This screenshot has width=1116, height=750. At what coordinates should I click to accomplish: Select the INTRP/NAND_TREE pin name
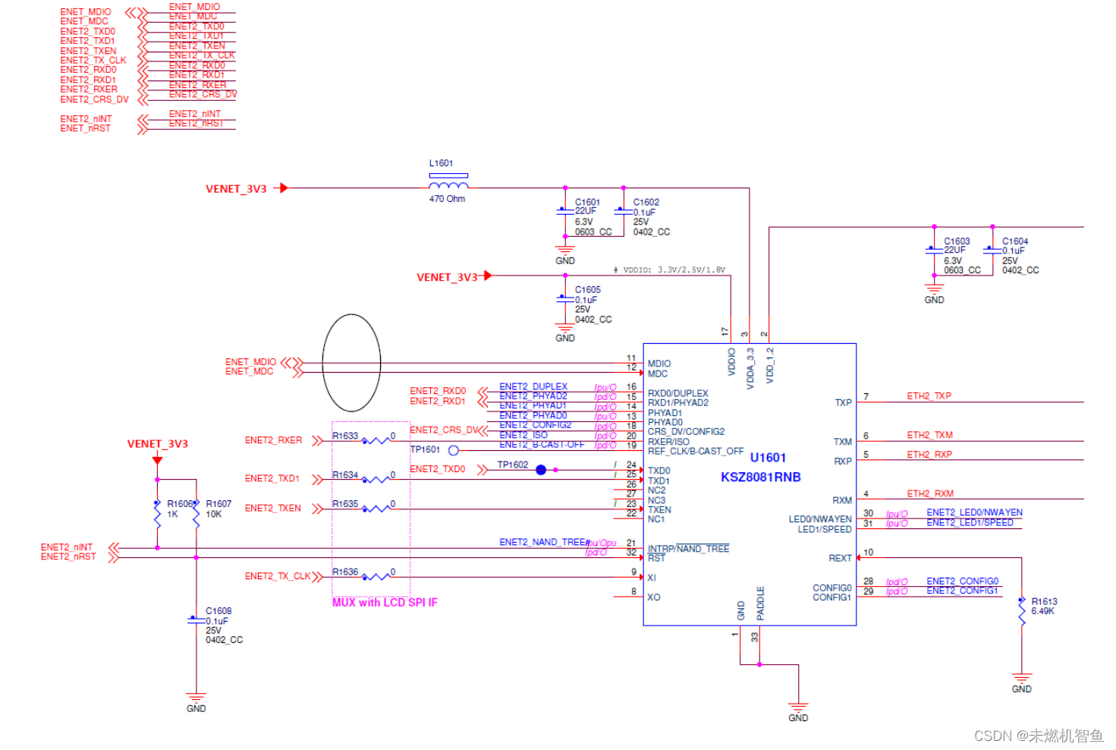688,549
